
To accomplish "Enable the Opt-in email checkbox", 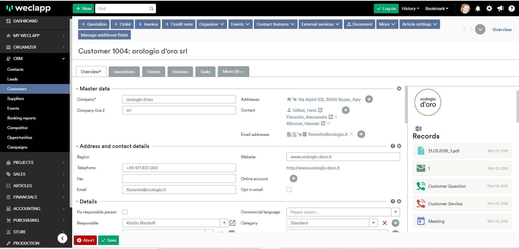I will click(289, 190).
